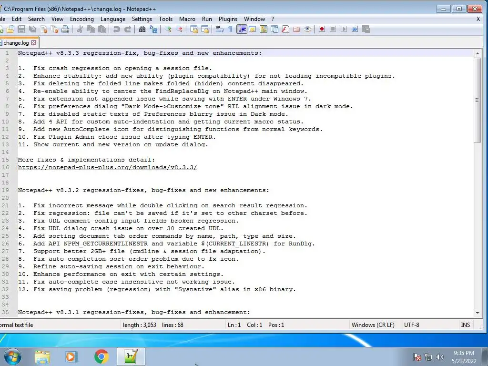Open the Tools menu
The image size is (488, 366).
point(165,19)
